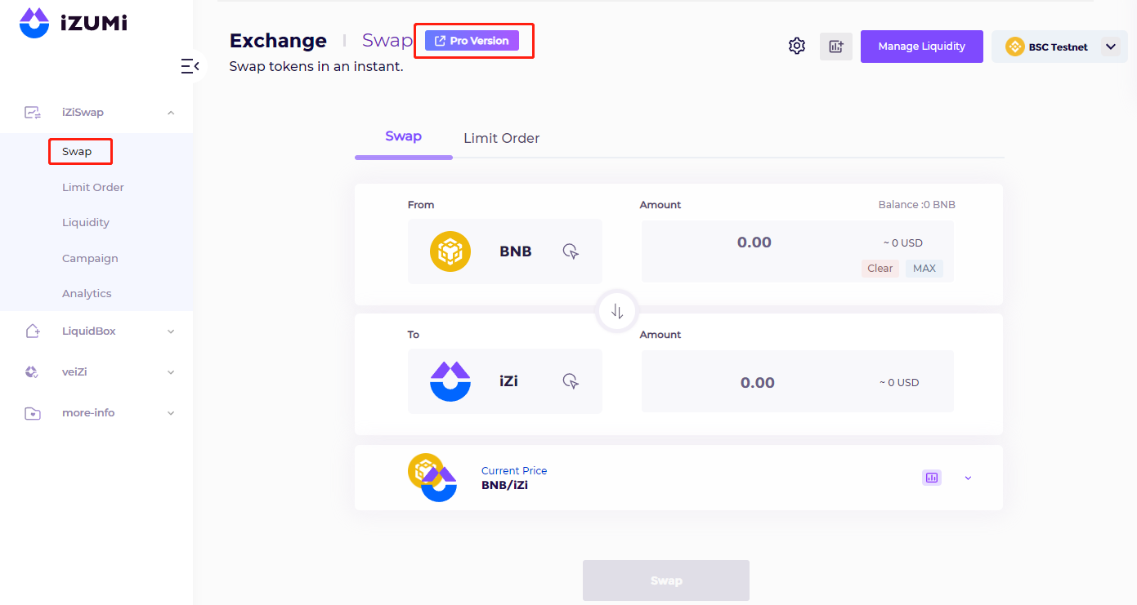Click the BSC Testnet chain logo
This screenshot has width=1137, height=605.
(1015, 47)
